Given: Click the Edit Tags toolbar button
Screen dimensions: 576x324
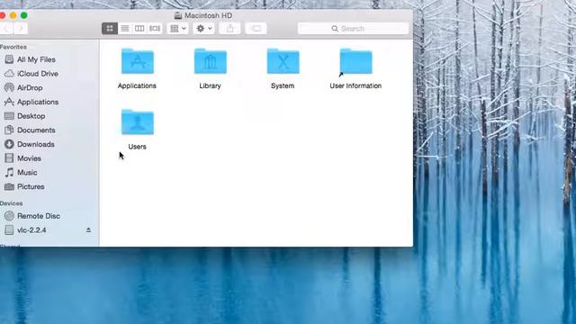Looking at the screenshot, I should click(x=256, y=29).
